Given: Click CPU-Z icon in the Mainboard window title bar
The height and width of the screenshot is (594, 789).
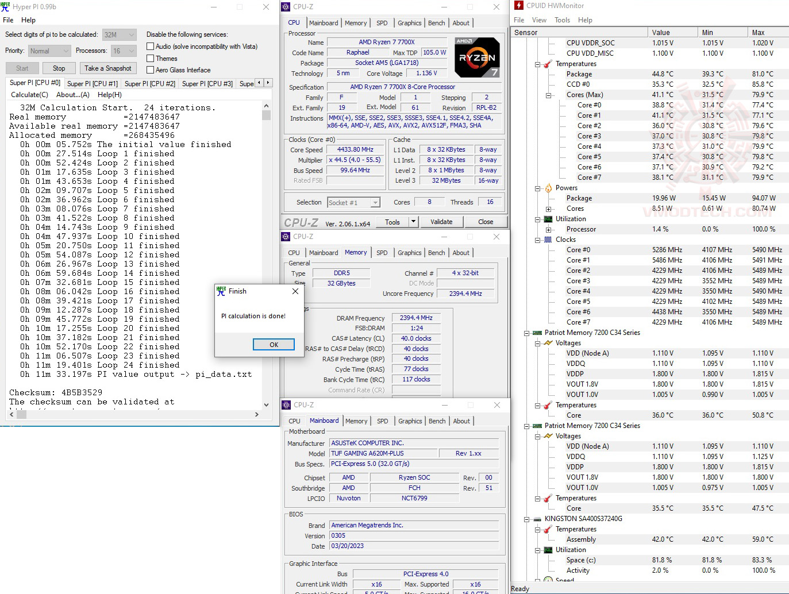Looking at the screenshot, I should click(x=286, y=405).
